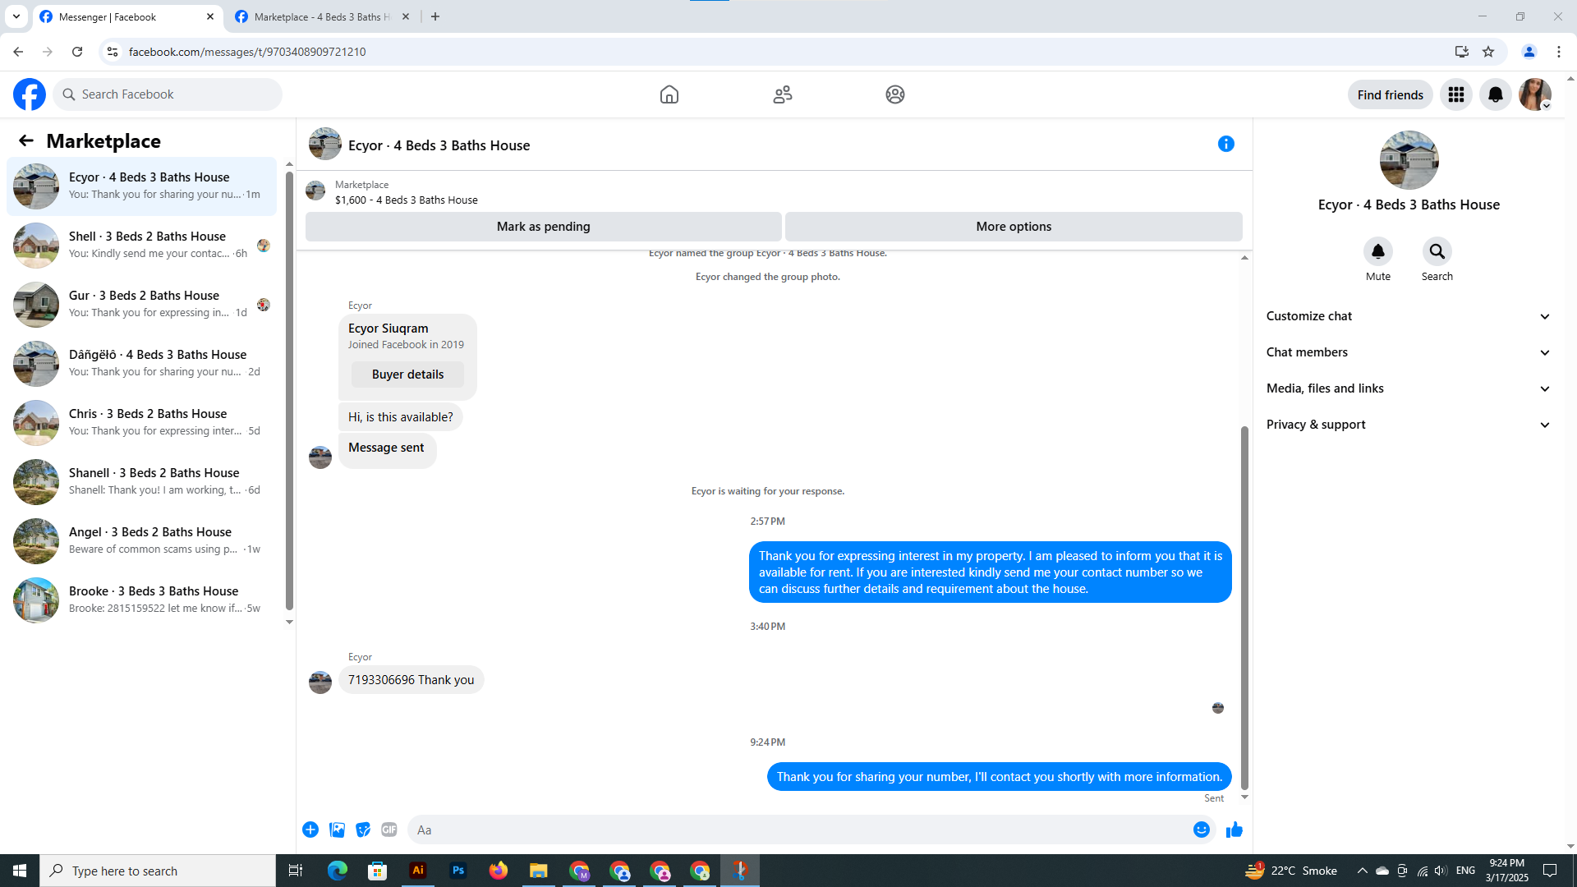Click the conversation message scrollbar
1577x887 pixels.
1244,608
